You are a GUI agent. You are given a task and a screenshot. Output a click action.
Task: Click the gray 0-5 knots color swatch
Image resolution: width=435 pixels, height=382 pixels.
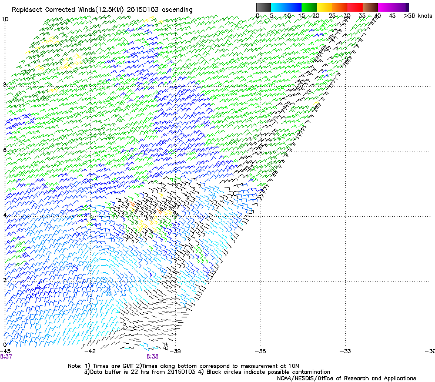pos(264,7)
